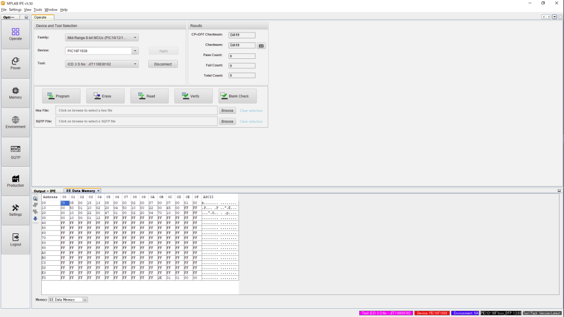Viewport: 564px width, 317px height.
Task: Click the Address column header
Action: coord(50,197)
